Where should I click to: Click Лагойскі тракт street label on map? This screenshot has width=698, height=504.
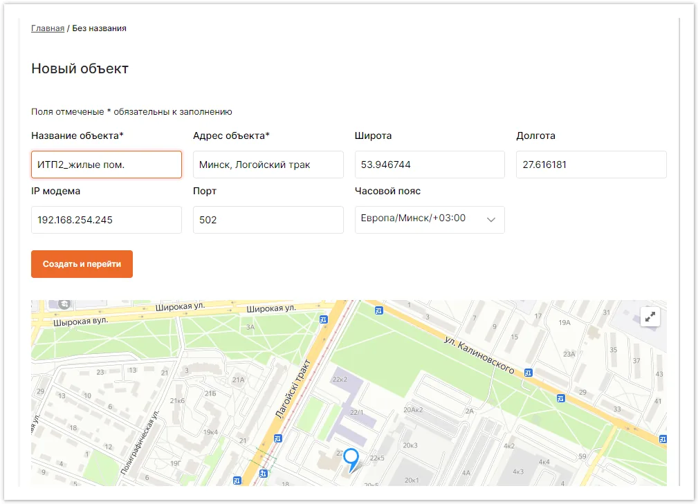pos(293,389)
